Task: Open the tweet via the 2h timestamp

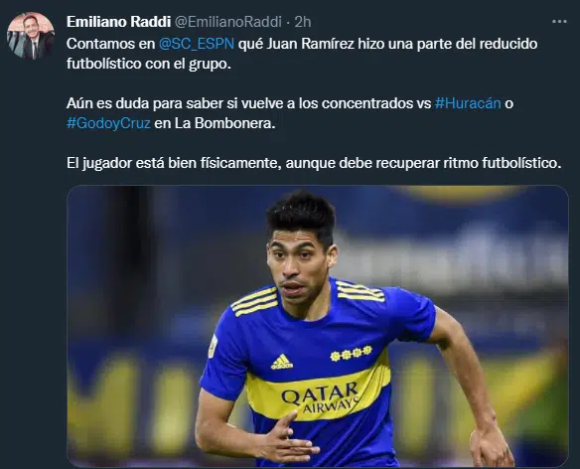Action: click(x=303, y=22)
